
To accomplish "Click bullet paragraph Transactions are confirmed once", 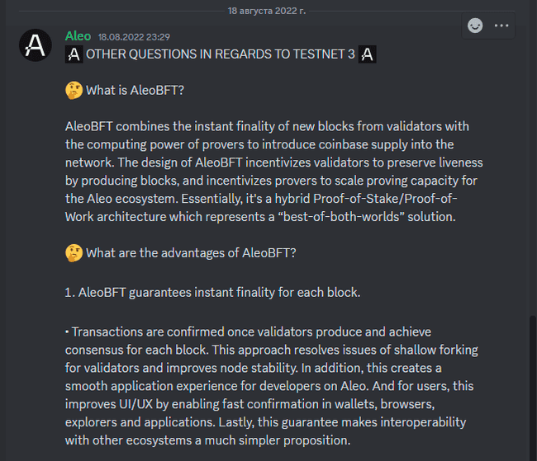I will pos(248,332).
